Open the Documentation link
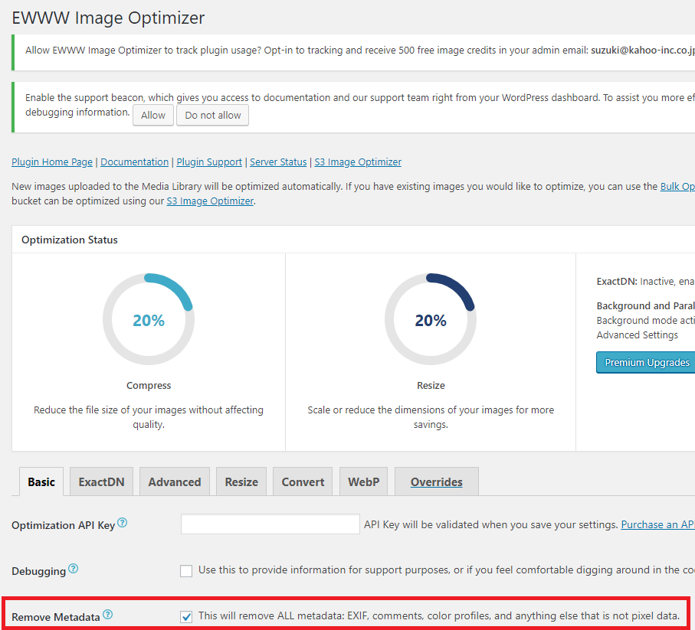695x630 pixels. point(134,162)
